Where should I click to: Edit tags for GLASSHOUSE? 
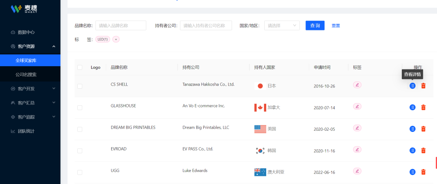click(x=357, y=106)
